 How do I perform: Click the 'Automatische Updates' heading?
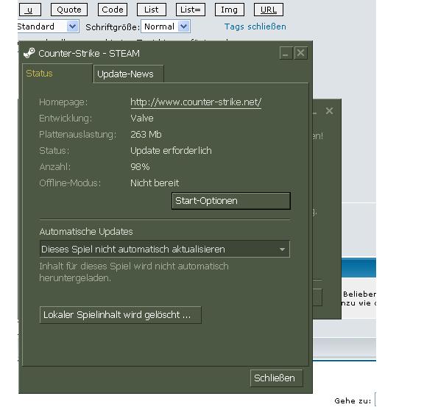tap(86, 232)
